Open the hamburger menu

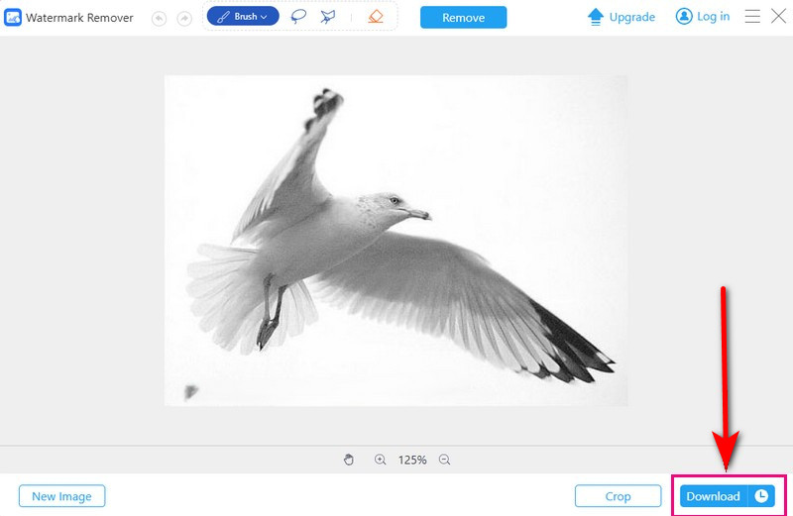752,17
